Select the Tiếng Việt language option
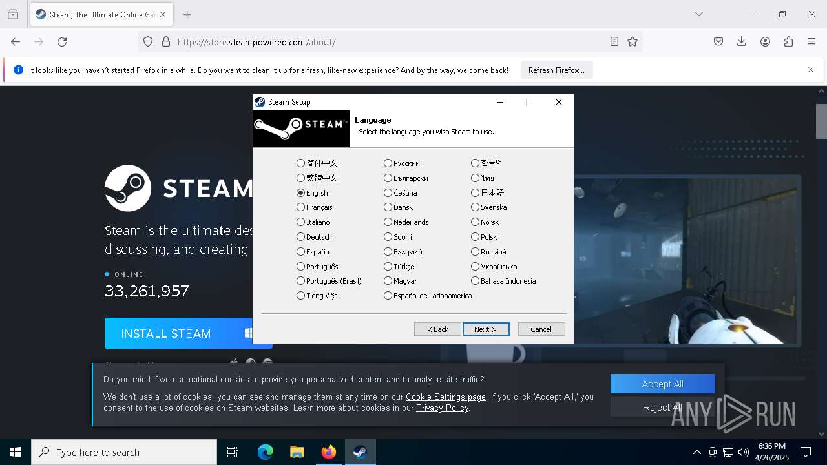 pos(317,296)
